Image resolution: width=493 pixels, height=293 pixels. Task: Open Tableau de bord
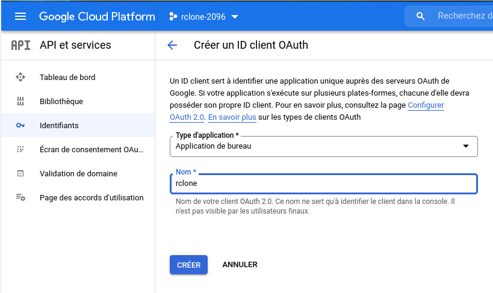[78, 77]
